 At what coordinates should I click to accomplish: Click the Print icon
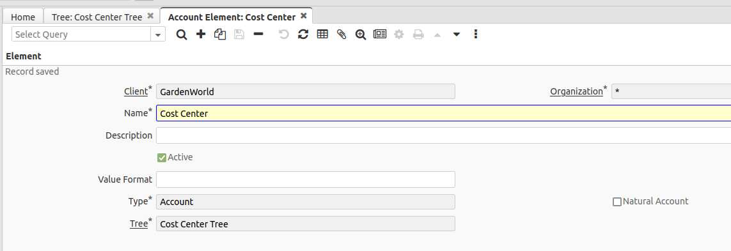tap(418, 34)
